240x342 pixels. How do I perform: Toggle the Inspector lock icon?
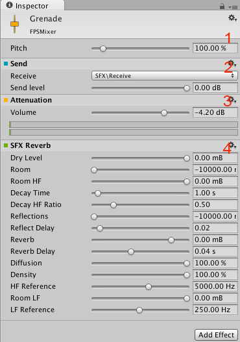[x=222, y=6]
